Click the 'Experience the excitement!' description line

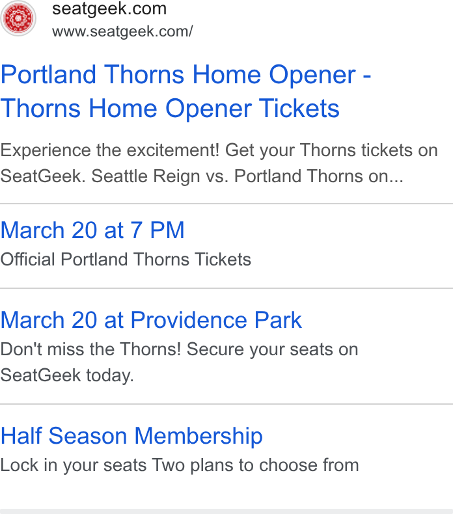click(219, 150)
